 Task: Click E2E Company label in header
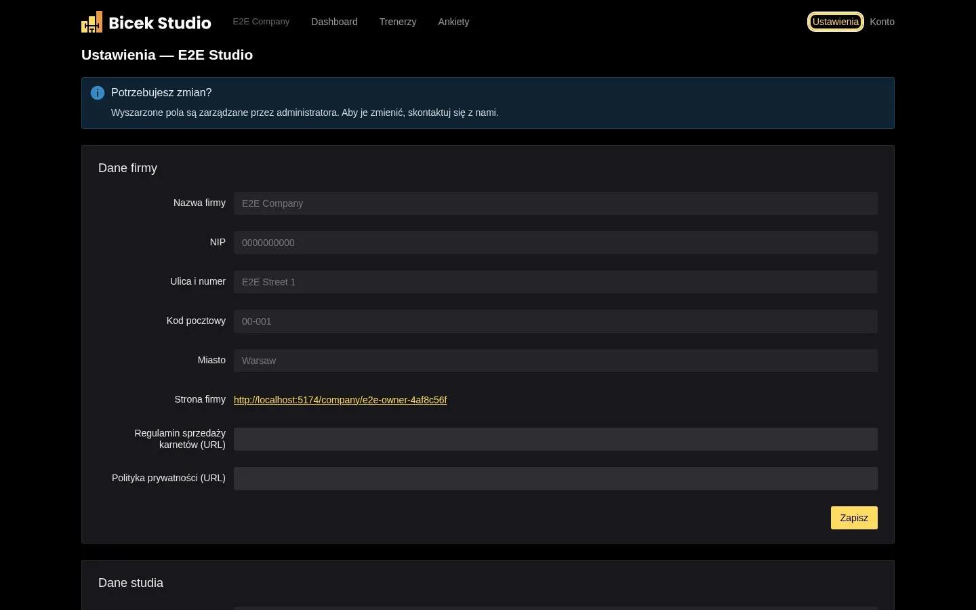click(261, 22)
